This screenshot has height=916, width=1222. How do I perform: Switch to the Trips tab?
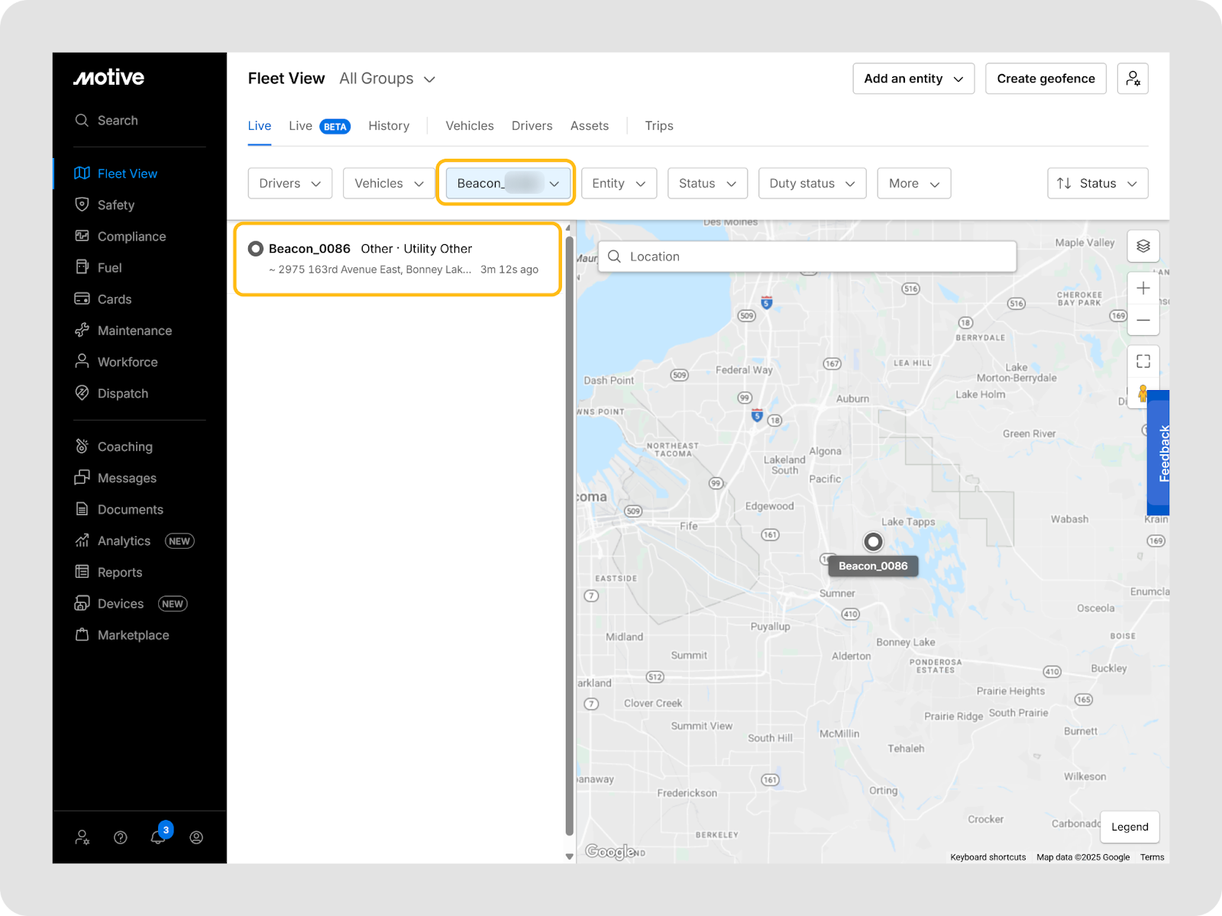(658, 126)
